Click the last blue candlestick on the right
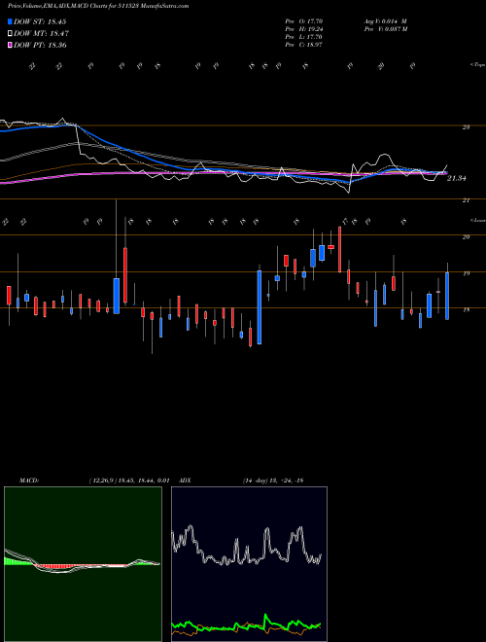This screenshot has height=642, width=486. pos(447,296)
